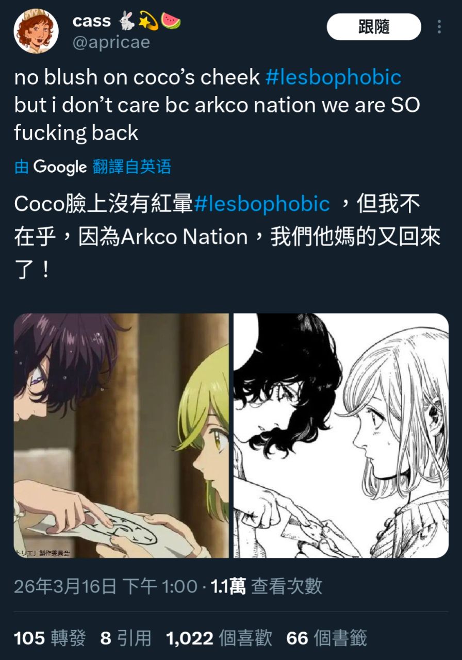Viewport: 462px width, 660px height.
Task: Click the original English tweet text
Action: 217,105
